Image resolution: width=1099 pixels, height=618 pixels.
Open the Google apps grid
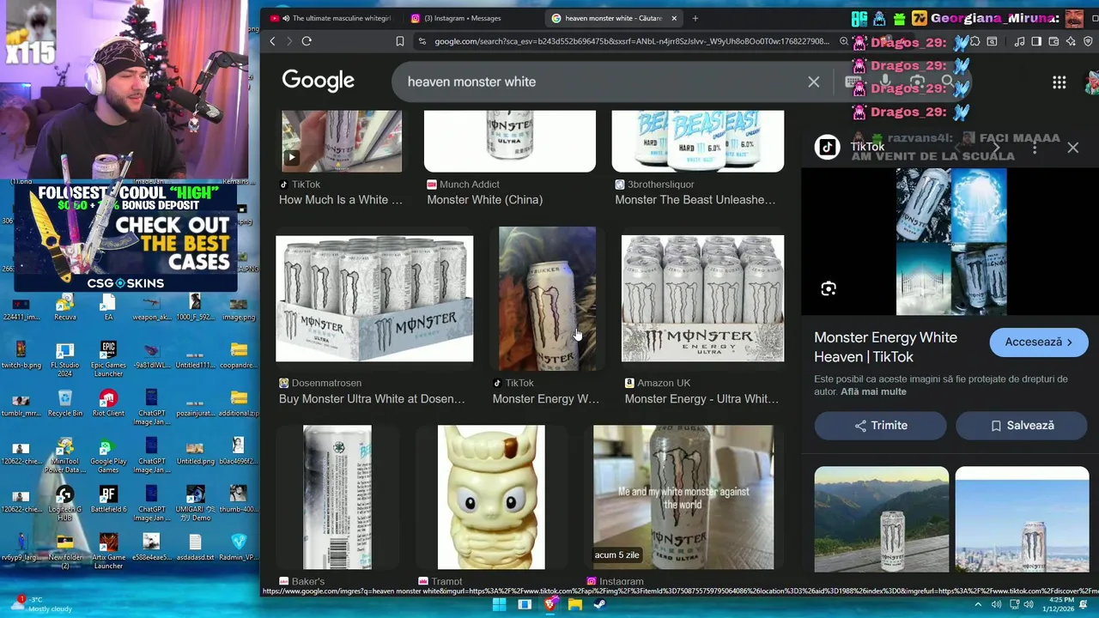click(1059, 82)
